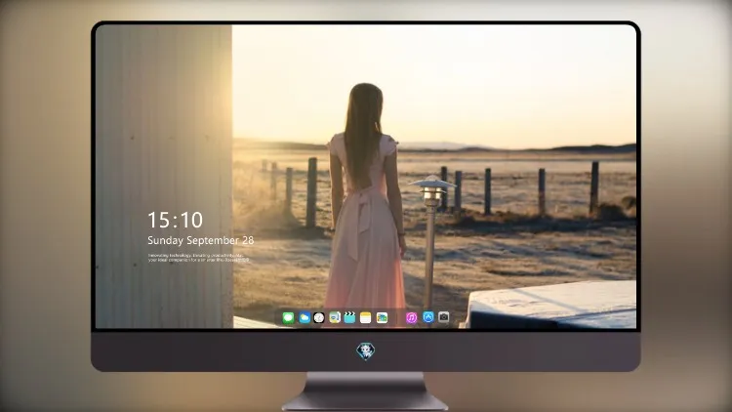Viewport: 732px width, 412px height.
Task: Open the blue App Store icon
Action: (x=428, y=317)
